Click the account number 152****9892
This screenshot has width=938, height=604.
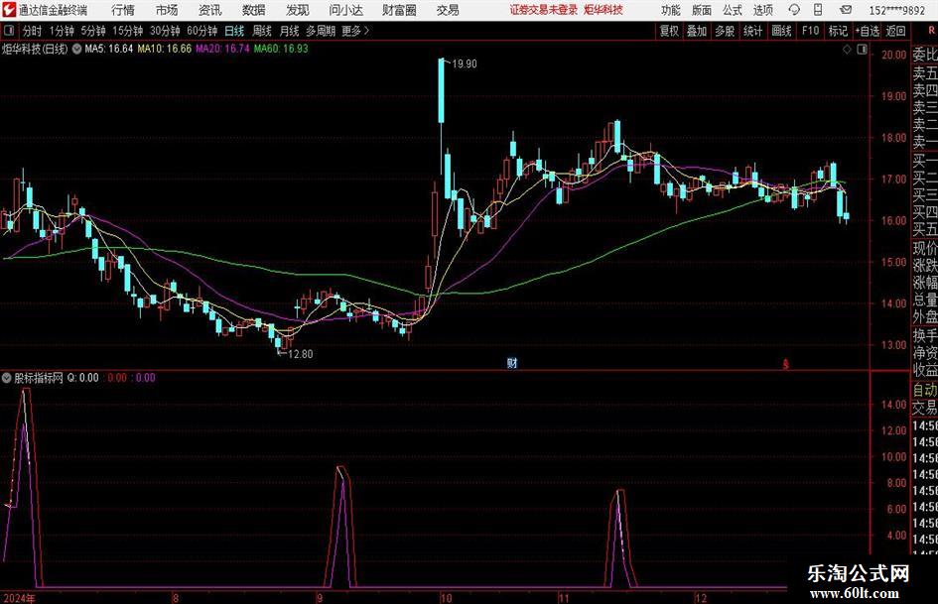point(896,10)
